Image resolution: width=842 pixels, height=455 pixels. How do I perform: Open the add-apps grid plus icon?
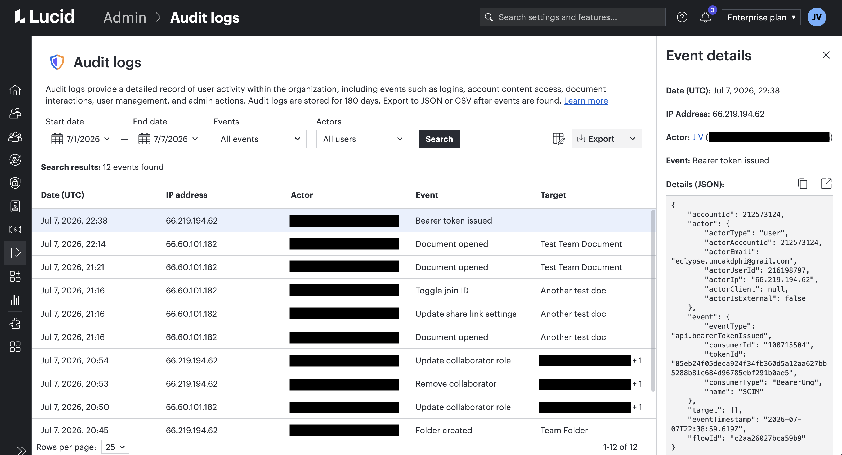coord(15,276)
